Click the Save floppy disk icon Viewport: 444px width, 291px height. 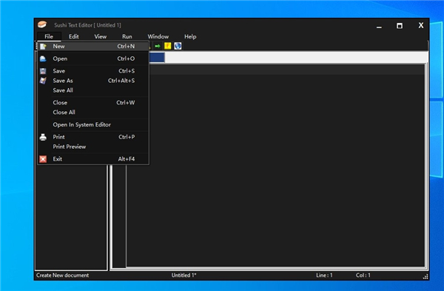coord(43,71)
